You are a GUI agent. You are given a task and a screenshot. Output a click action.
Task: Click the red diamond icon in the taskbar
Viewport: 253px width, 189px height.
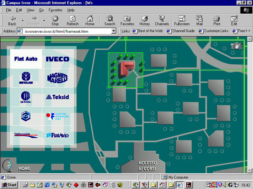tap(76, 185)
